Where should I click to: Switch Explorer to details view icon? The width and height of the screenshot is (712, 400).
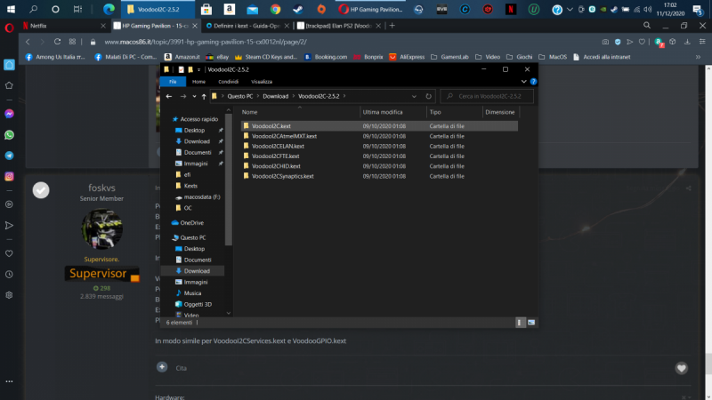520,323
